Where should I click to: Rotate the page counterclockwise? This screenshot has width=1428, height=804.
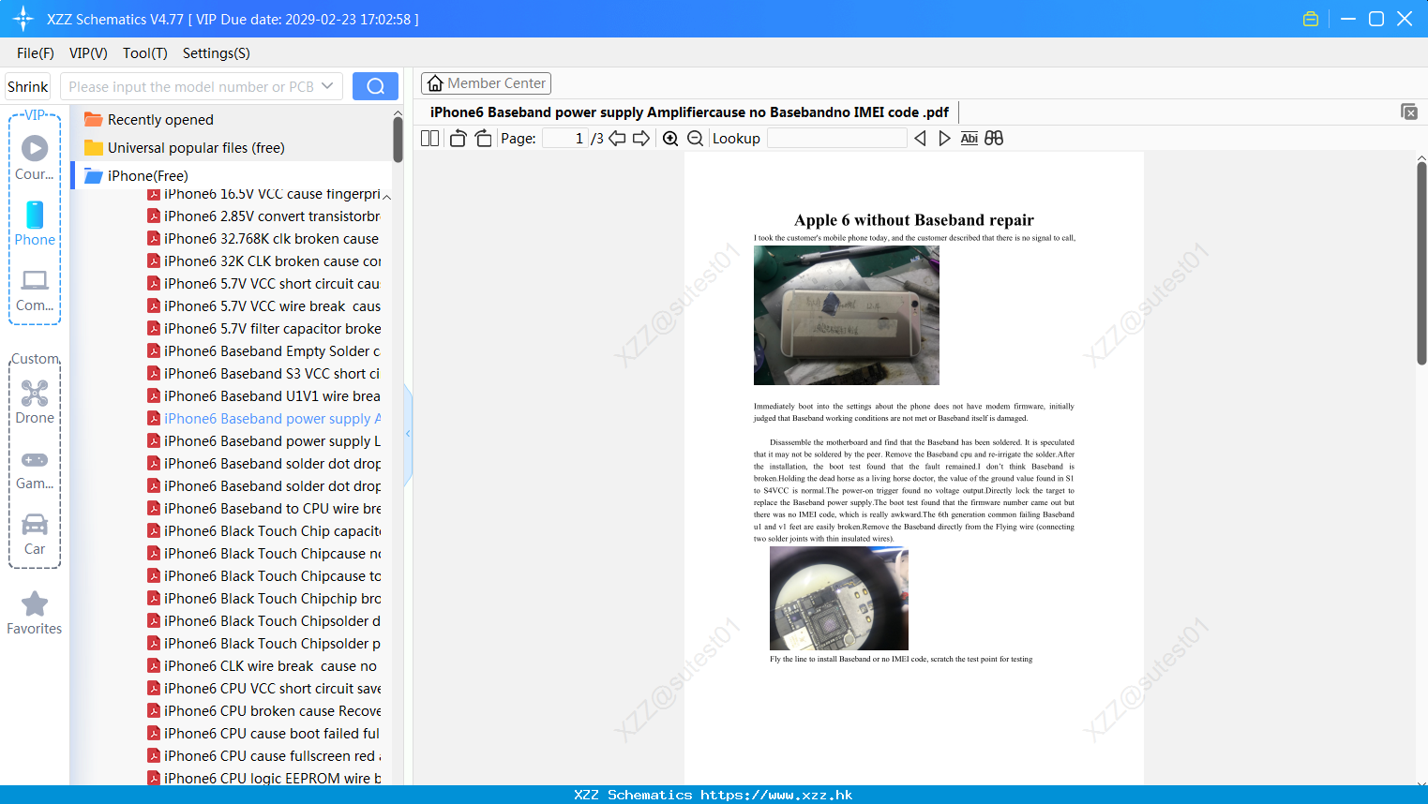tap(458, 139)
